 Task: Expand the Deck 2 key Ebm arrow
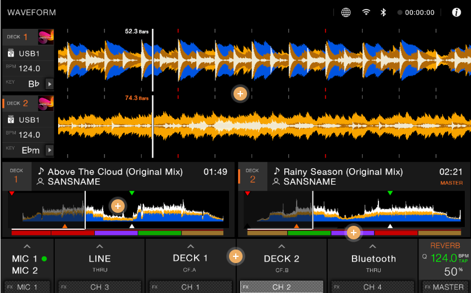coord(50,150)
